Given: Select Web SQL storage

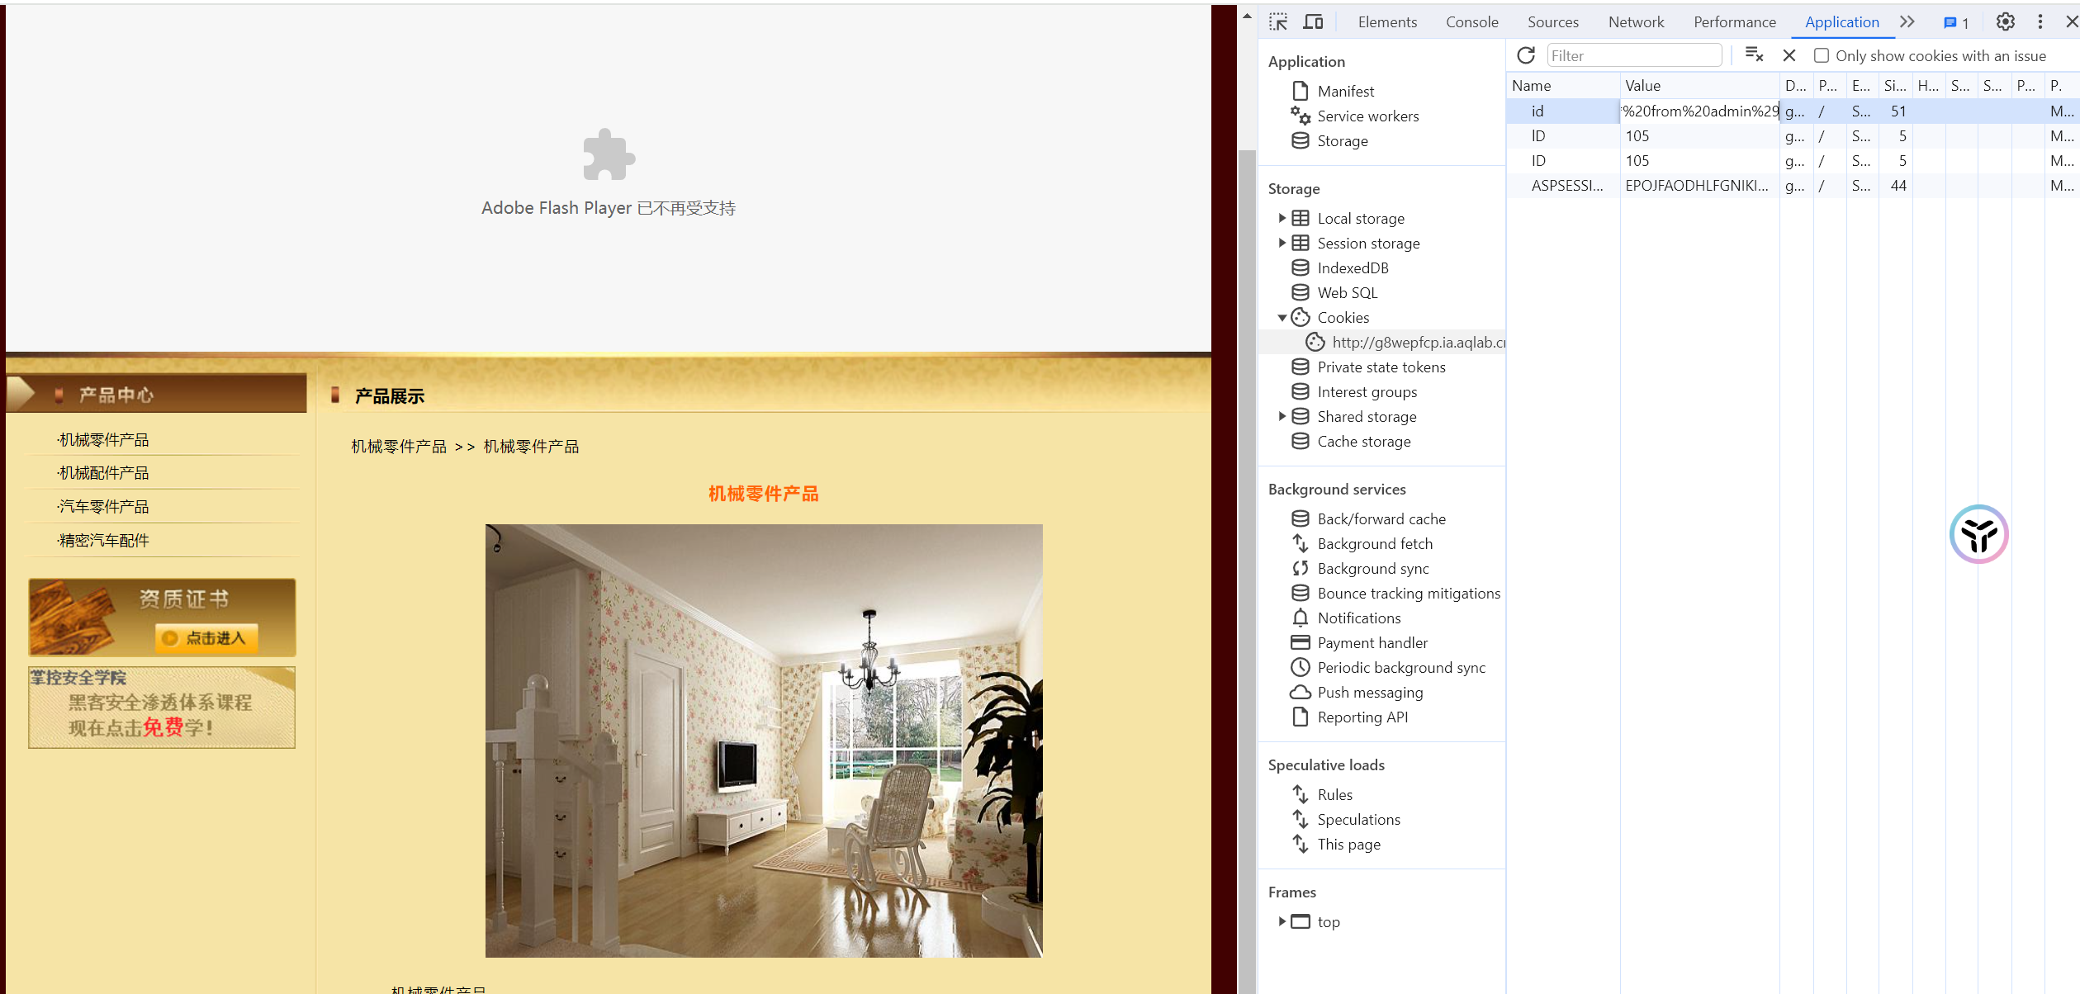Looking at the screenshot, I should [x=1347, y=292].
